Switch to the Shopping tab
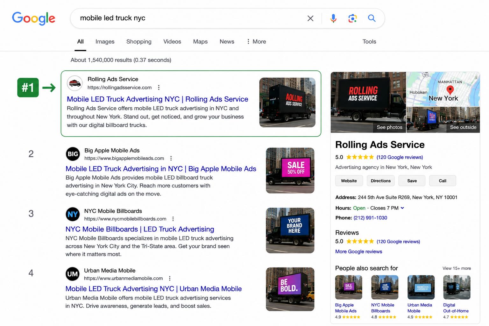The height and width of the screenshot is (326, 489). click(139, 42)
